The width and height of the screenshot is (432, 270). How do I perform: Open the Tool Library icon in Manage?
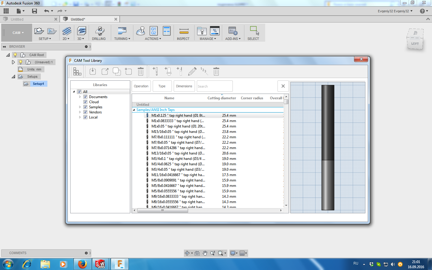point(202,31)
